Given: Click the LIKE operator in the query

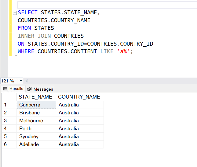Looking at the screenshot, I should click(x=107, y=51).
